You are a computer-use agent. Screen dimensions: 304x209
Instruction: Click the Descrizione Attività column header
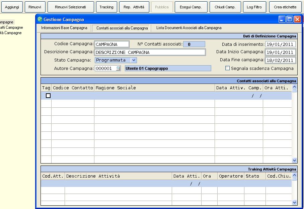pos(118,176)
